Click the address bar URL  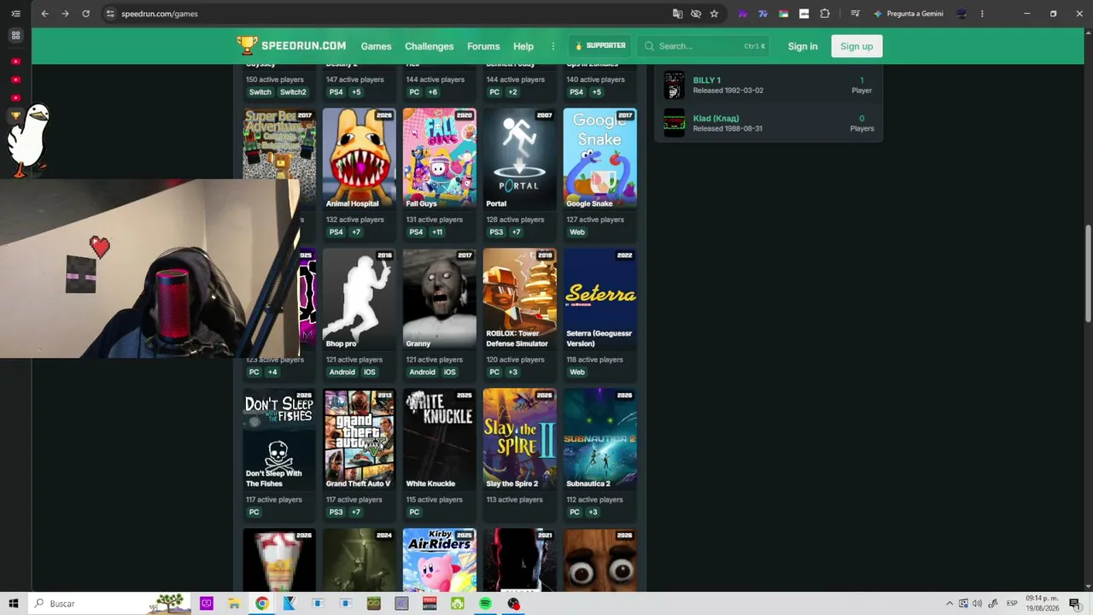point(160,14)
